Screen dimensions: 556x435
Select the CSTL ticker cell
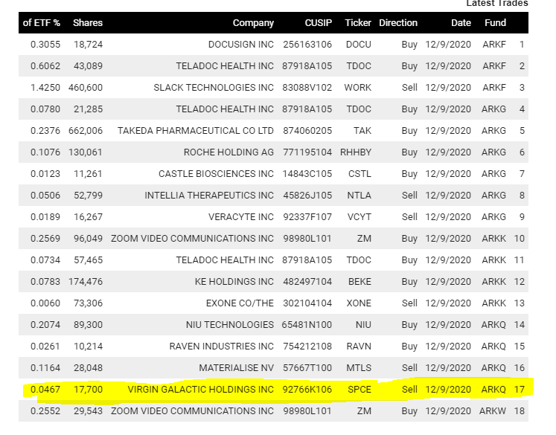pos(360,174)
